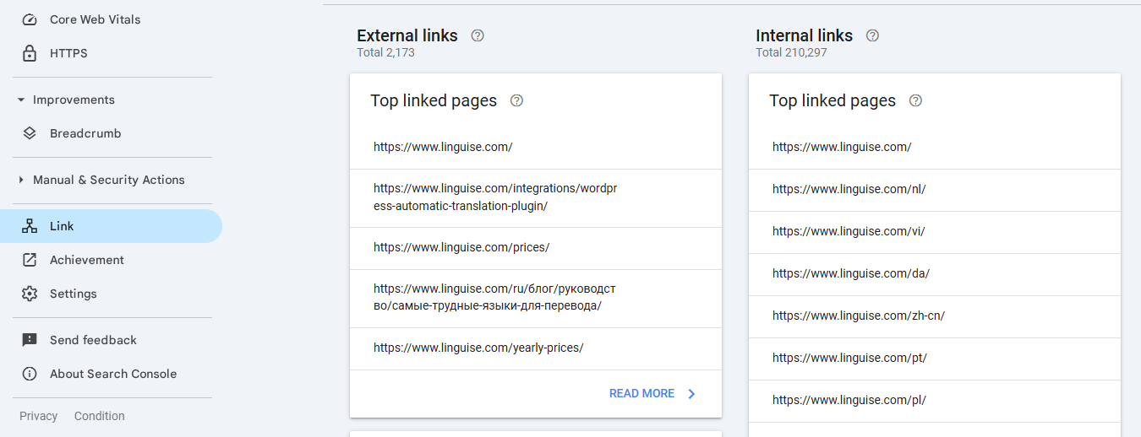Click the HTTPS padlock icon
The image size is (1141, 437).
coord(30,53)
